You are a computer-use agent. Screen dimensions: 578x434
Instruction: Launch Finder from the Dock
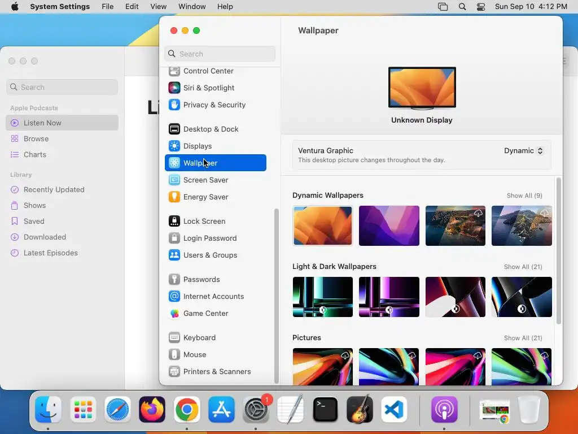(49, 409)
